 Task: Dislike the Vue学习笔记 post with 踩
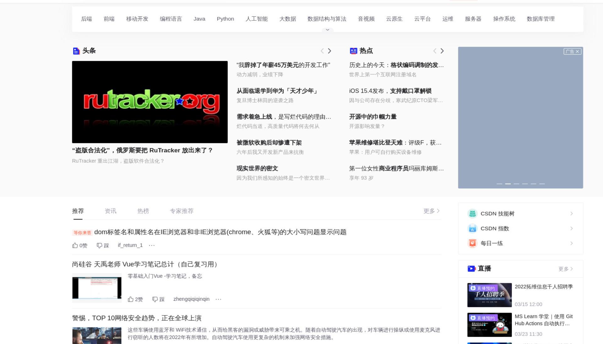click(x=158, y=299)
